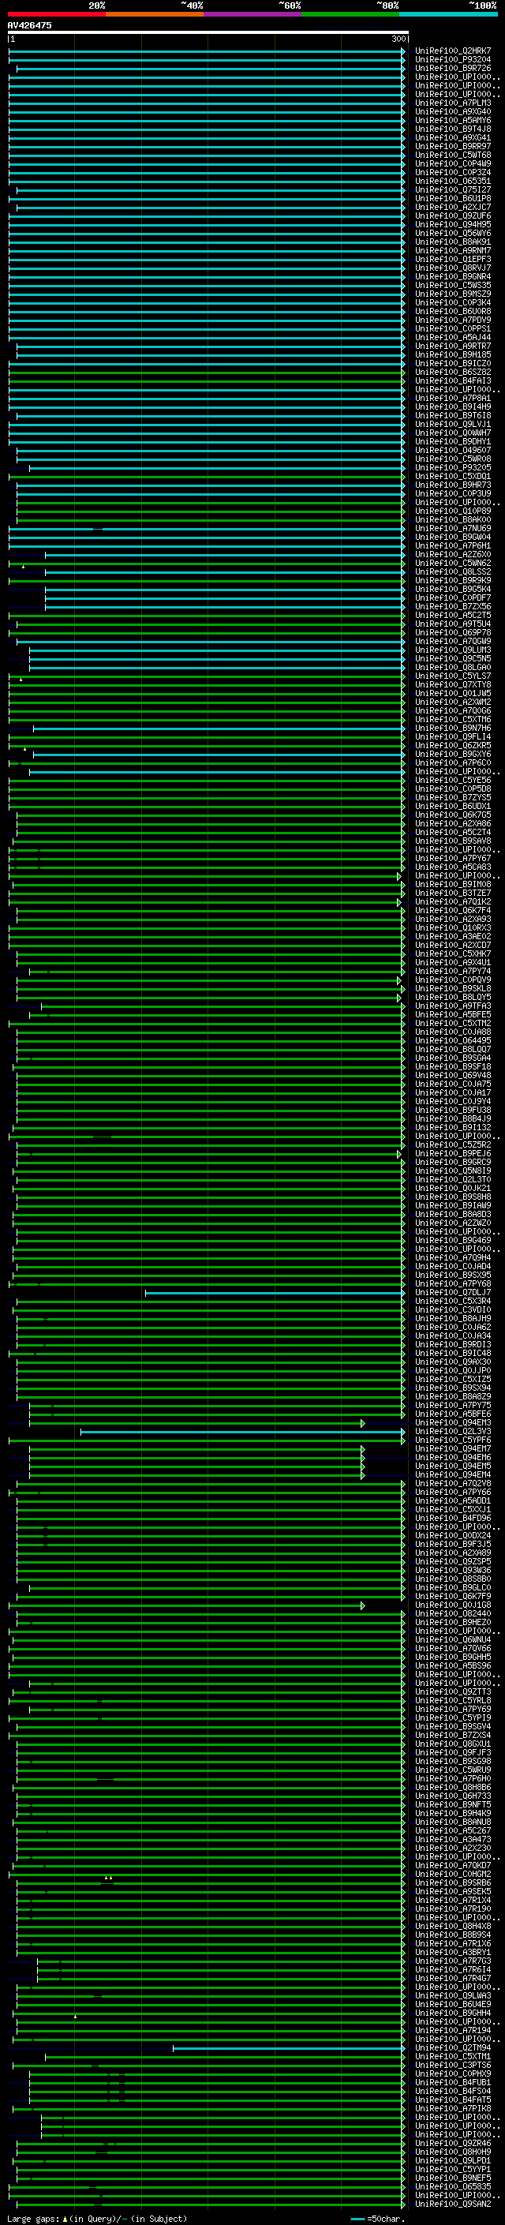Image resolution: width=505 pixels, height=2225 pixels.
Task: Select hit label UniRef100_B6UDX1
Action: (x=452, y=807)
